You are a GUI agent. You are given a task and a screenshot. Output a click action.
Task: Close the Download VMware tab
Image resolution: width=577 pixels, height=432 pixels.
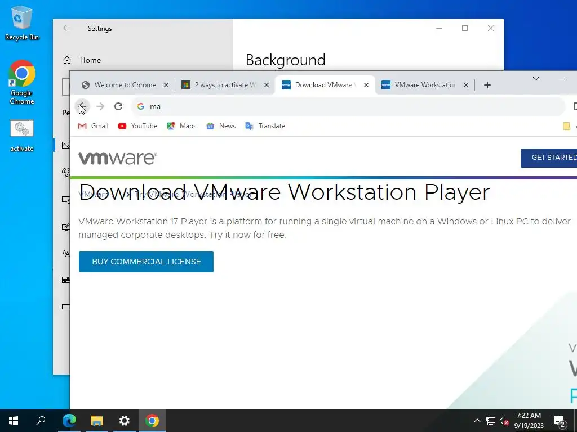[366, 85]
